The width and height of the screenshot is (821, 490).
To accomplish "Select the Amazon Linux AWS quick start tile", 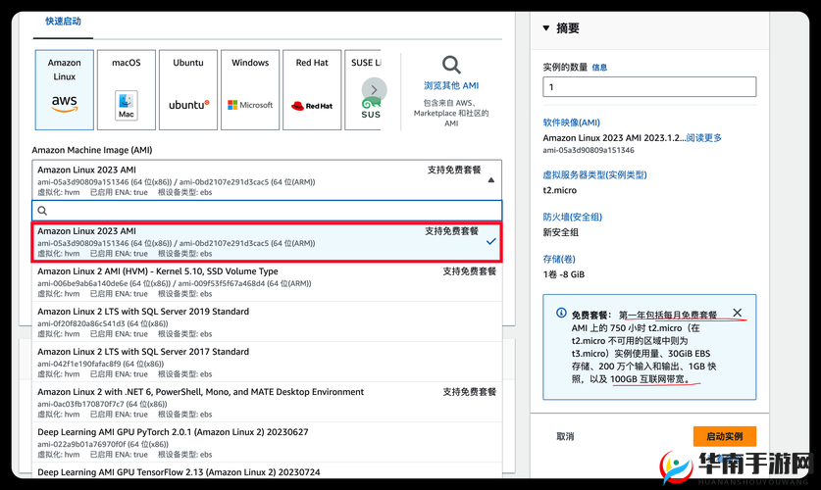I will [x=65, y=90].
